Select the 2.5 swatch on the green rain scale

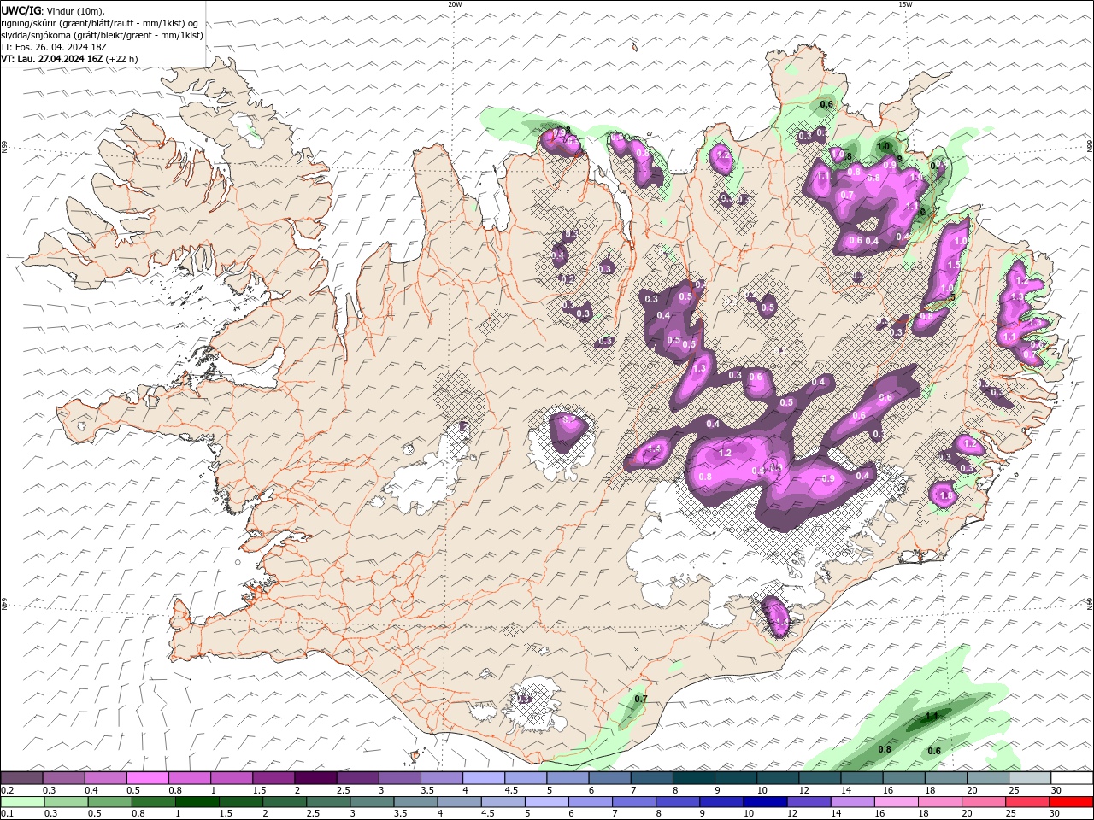pos(327,802)
